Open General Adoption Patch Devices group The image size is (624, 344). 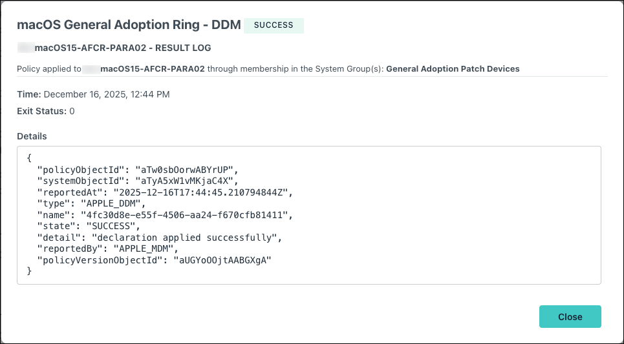coord(453,68)
